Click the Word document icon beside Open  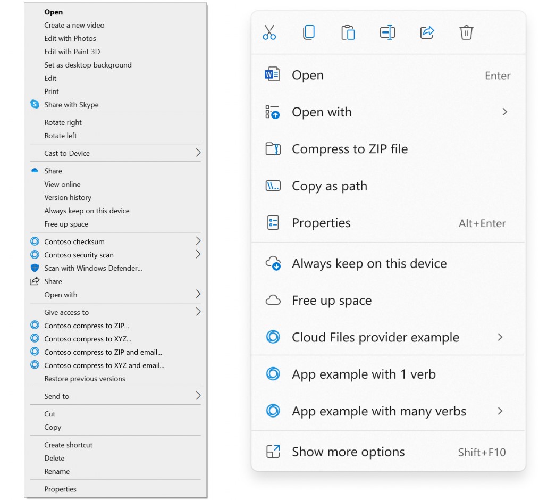[272, 74]
